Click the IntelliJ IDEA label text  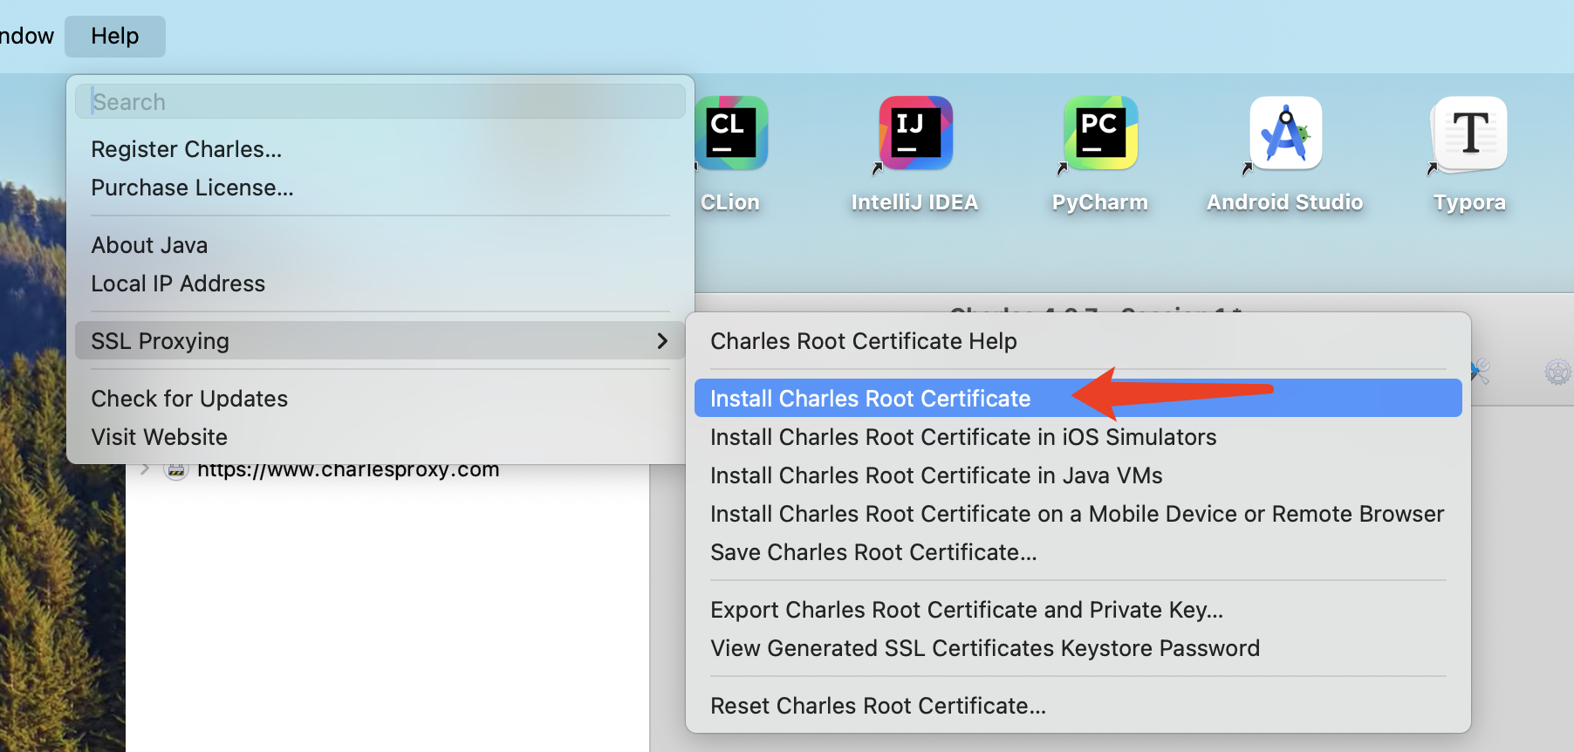point(915,202)
